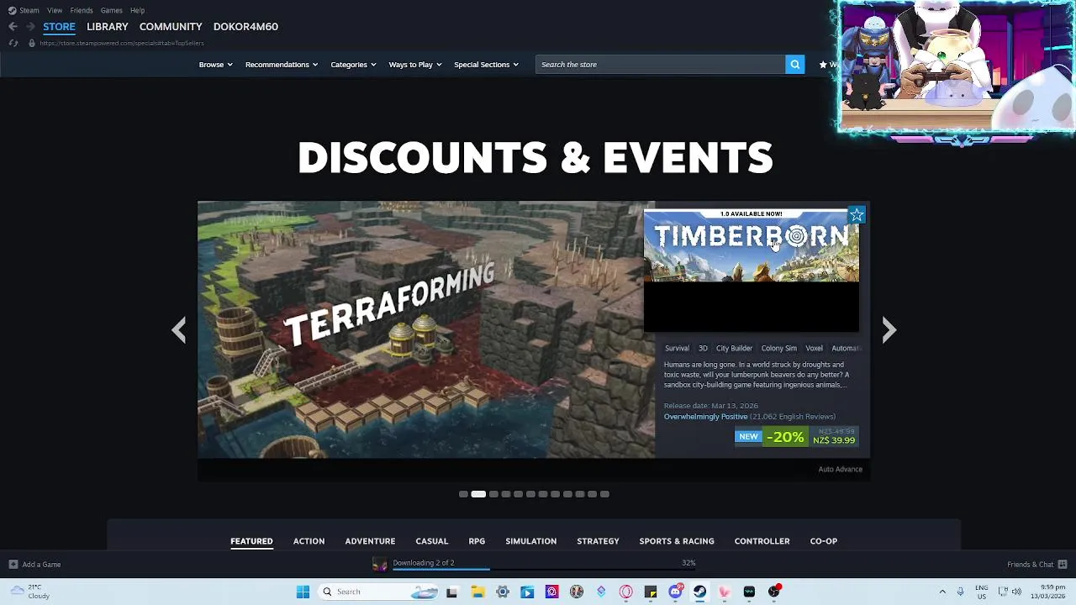
Task: Open the yellow sticky notes taskbar icon
Action: [x=651, y=592]
